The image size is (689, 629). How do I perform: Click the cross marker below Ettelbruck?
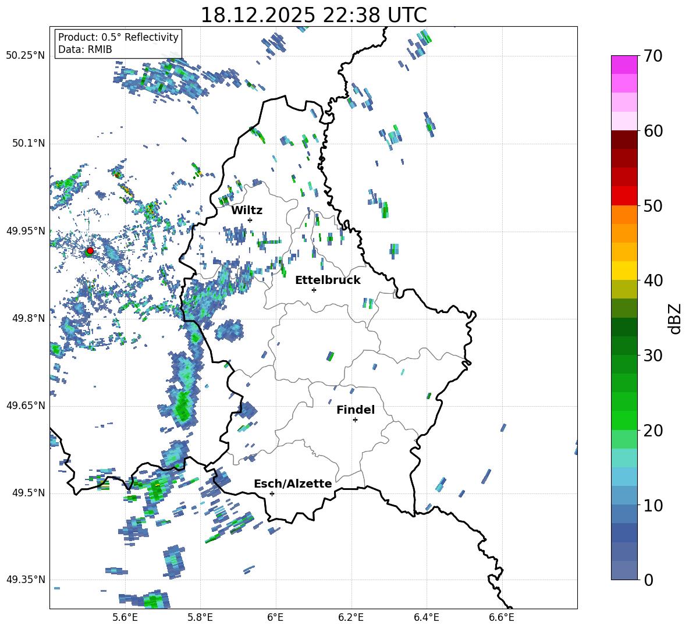314,290
